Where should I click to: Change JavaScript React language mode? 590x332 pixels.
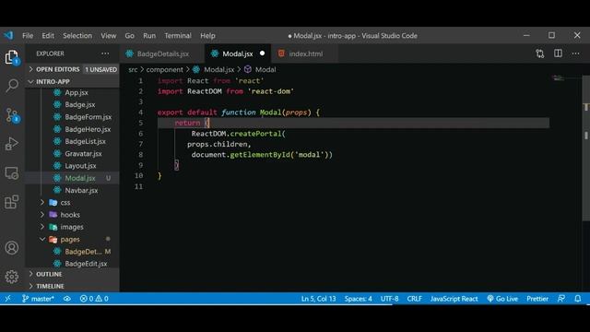pos(454,299)
